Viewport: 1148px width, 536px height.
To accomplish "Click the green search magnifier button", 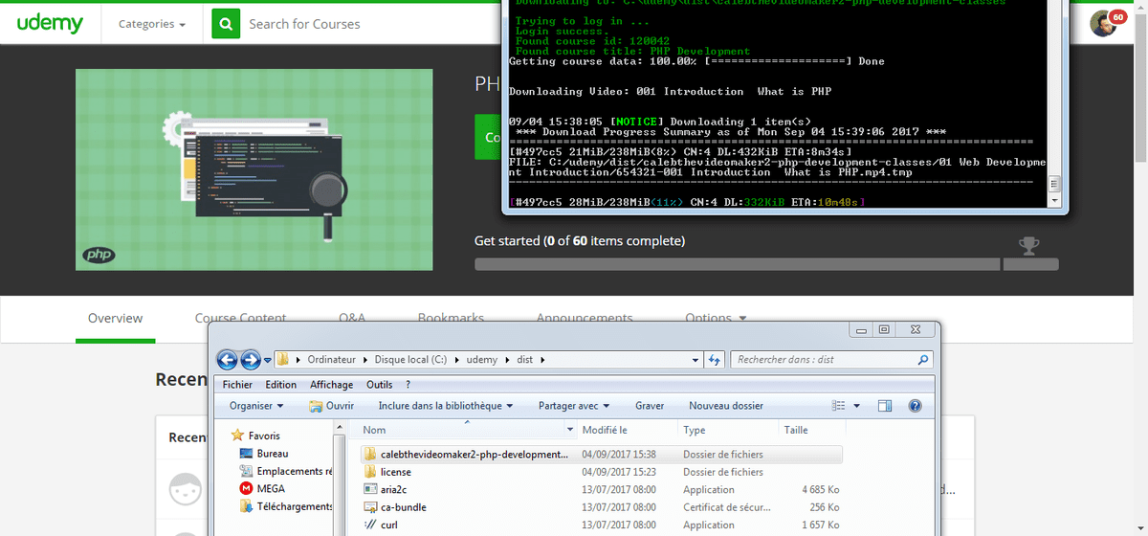I will tap(226, 24).
